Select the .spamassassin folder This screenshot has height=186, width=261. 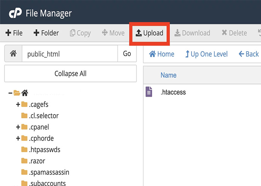click(49, 172)
